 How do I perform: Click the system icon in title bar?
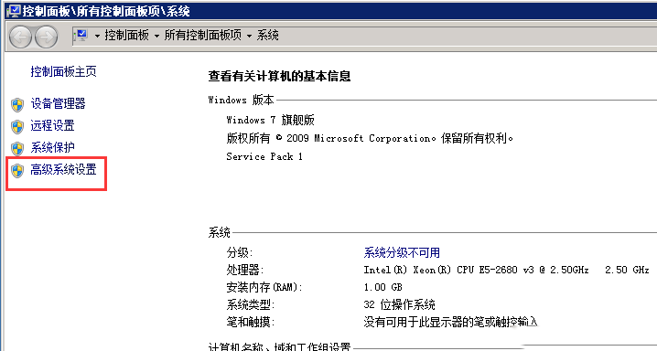point(14,10)
